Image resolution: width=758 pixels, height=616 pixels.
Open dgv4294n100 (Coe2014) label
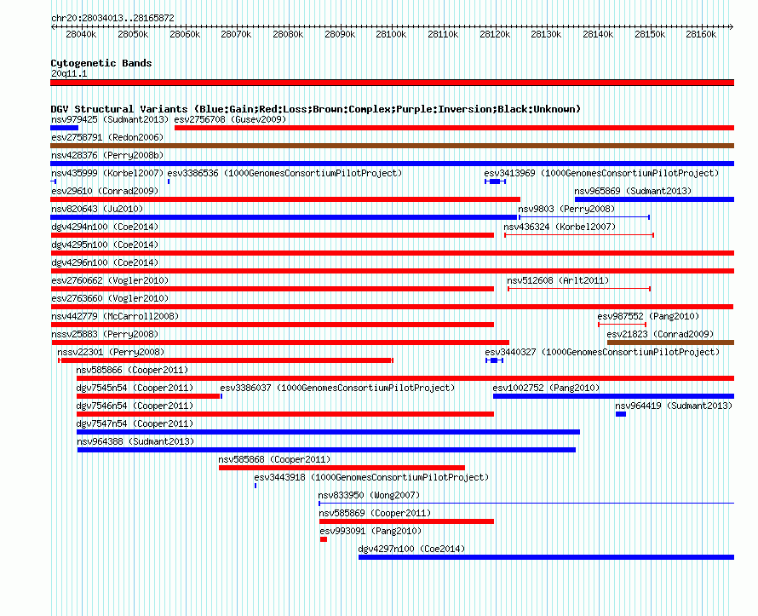105,227
